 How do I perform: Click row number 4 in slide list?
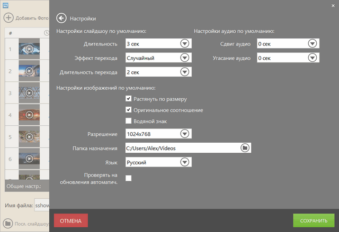click(x=10, y=115)
